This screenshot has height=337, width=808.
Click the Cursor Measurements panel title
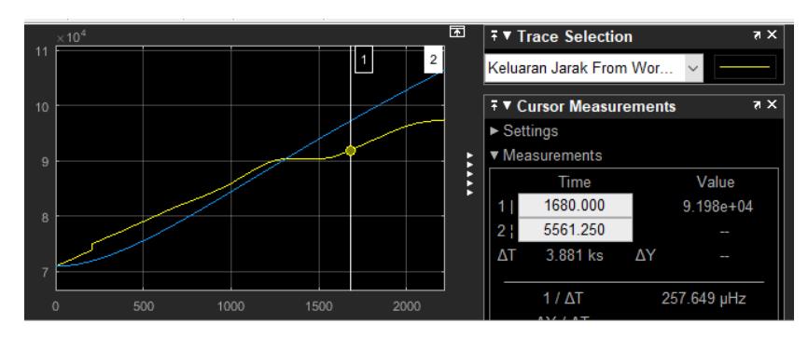(596, 106)
